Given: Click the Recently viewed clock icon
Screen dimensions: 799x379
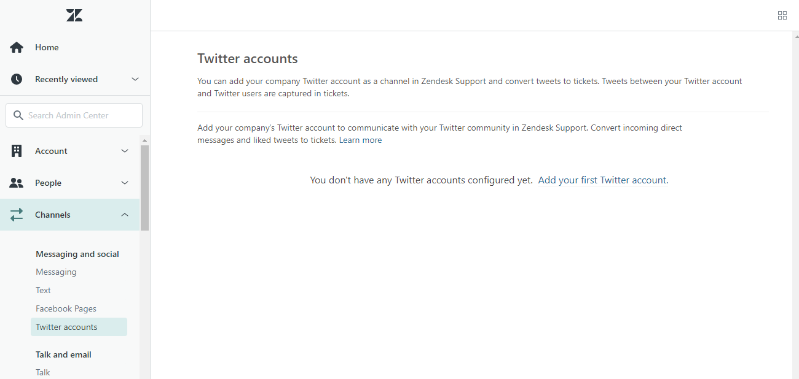Looking at the screenshot, I should pyautogui.click(x=16, y=78).
